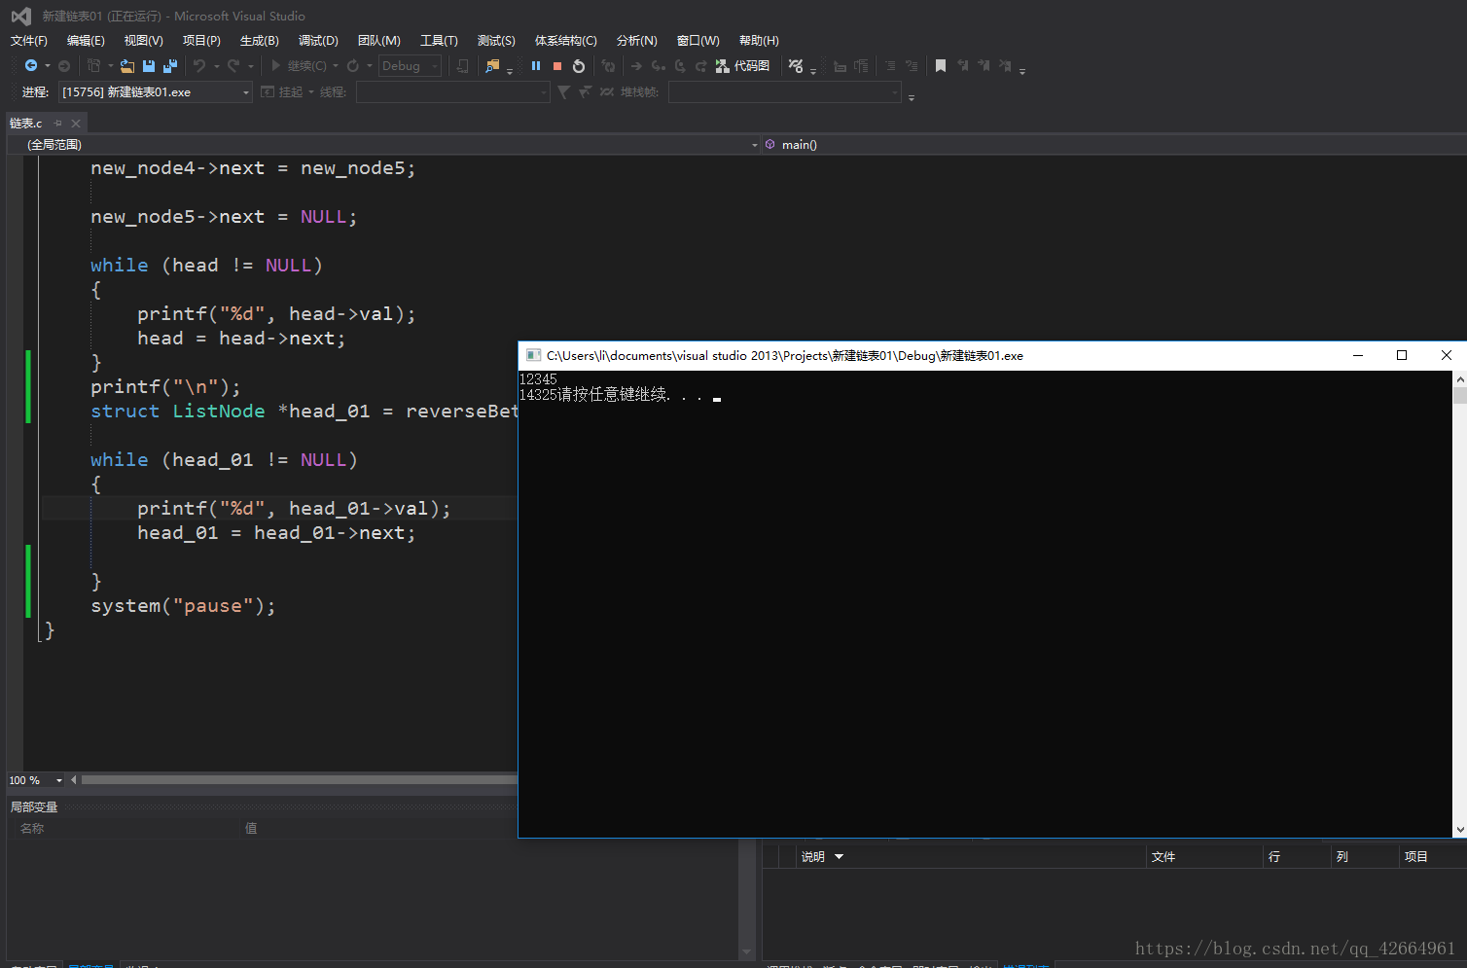Open the 堆栈帧 stack frame combo box

785,91
